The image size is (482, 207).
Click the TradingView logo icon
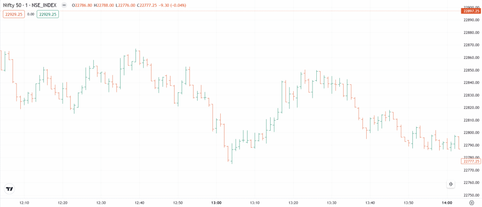tap(9, 189)
